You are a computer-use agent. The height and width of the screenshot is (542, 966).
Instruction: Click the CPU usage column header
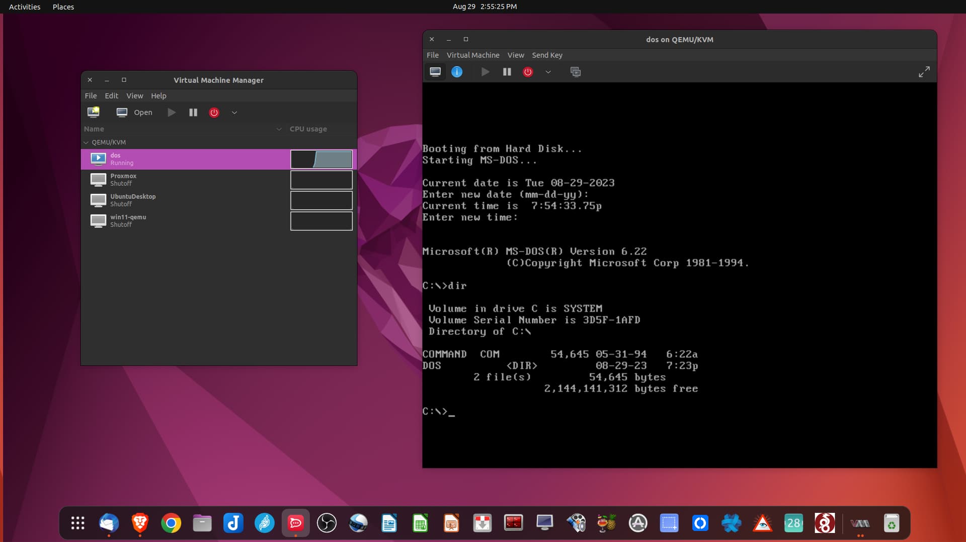coord(308,129)
